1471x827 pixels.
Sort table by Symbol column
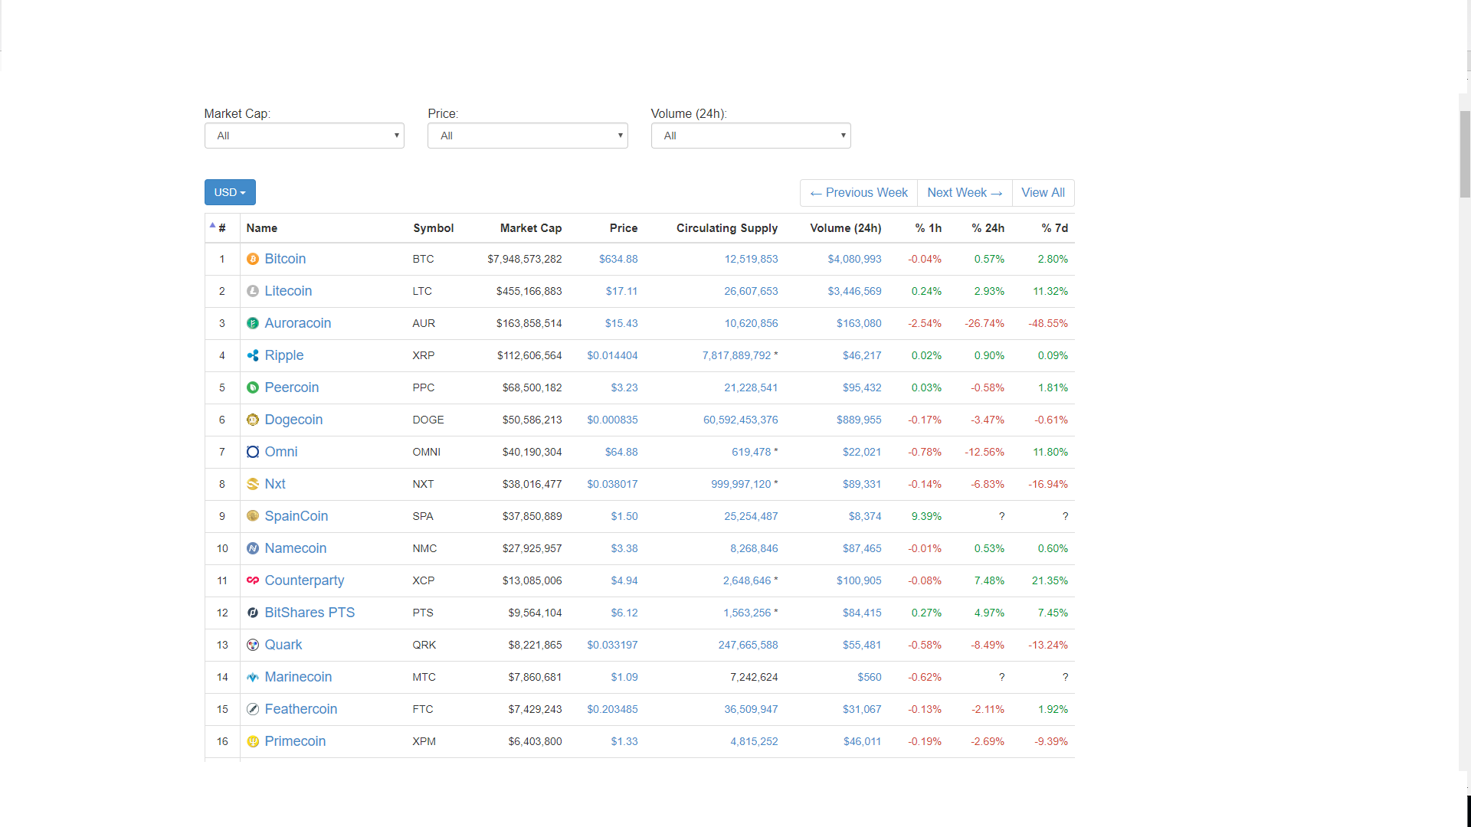tap(434, 228)
